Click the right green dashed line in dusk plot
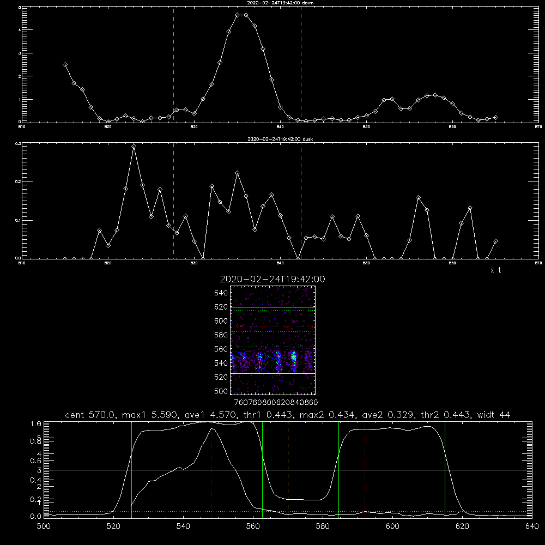545x545 pixels. click(301, 201)
